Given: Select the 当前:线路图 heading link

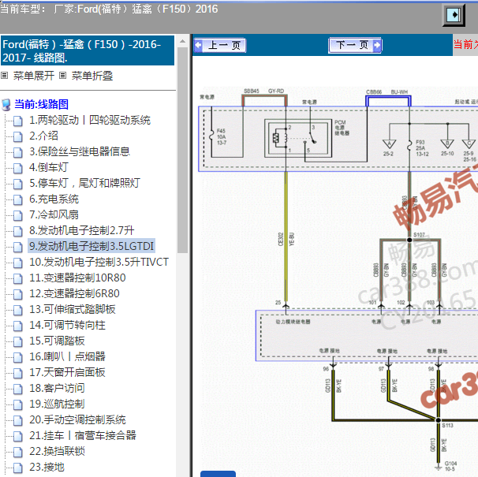Looking at the screenshot, I should pos(42,104).
